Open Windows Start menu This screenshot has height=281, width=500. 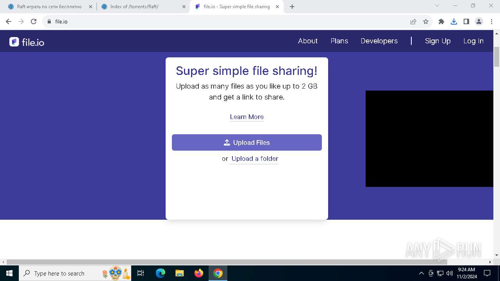[x=9, y=273]
